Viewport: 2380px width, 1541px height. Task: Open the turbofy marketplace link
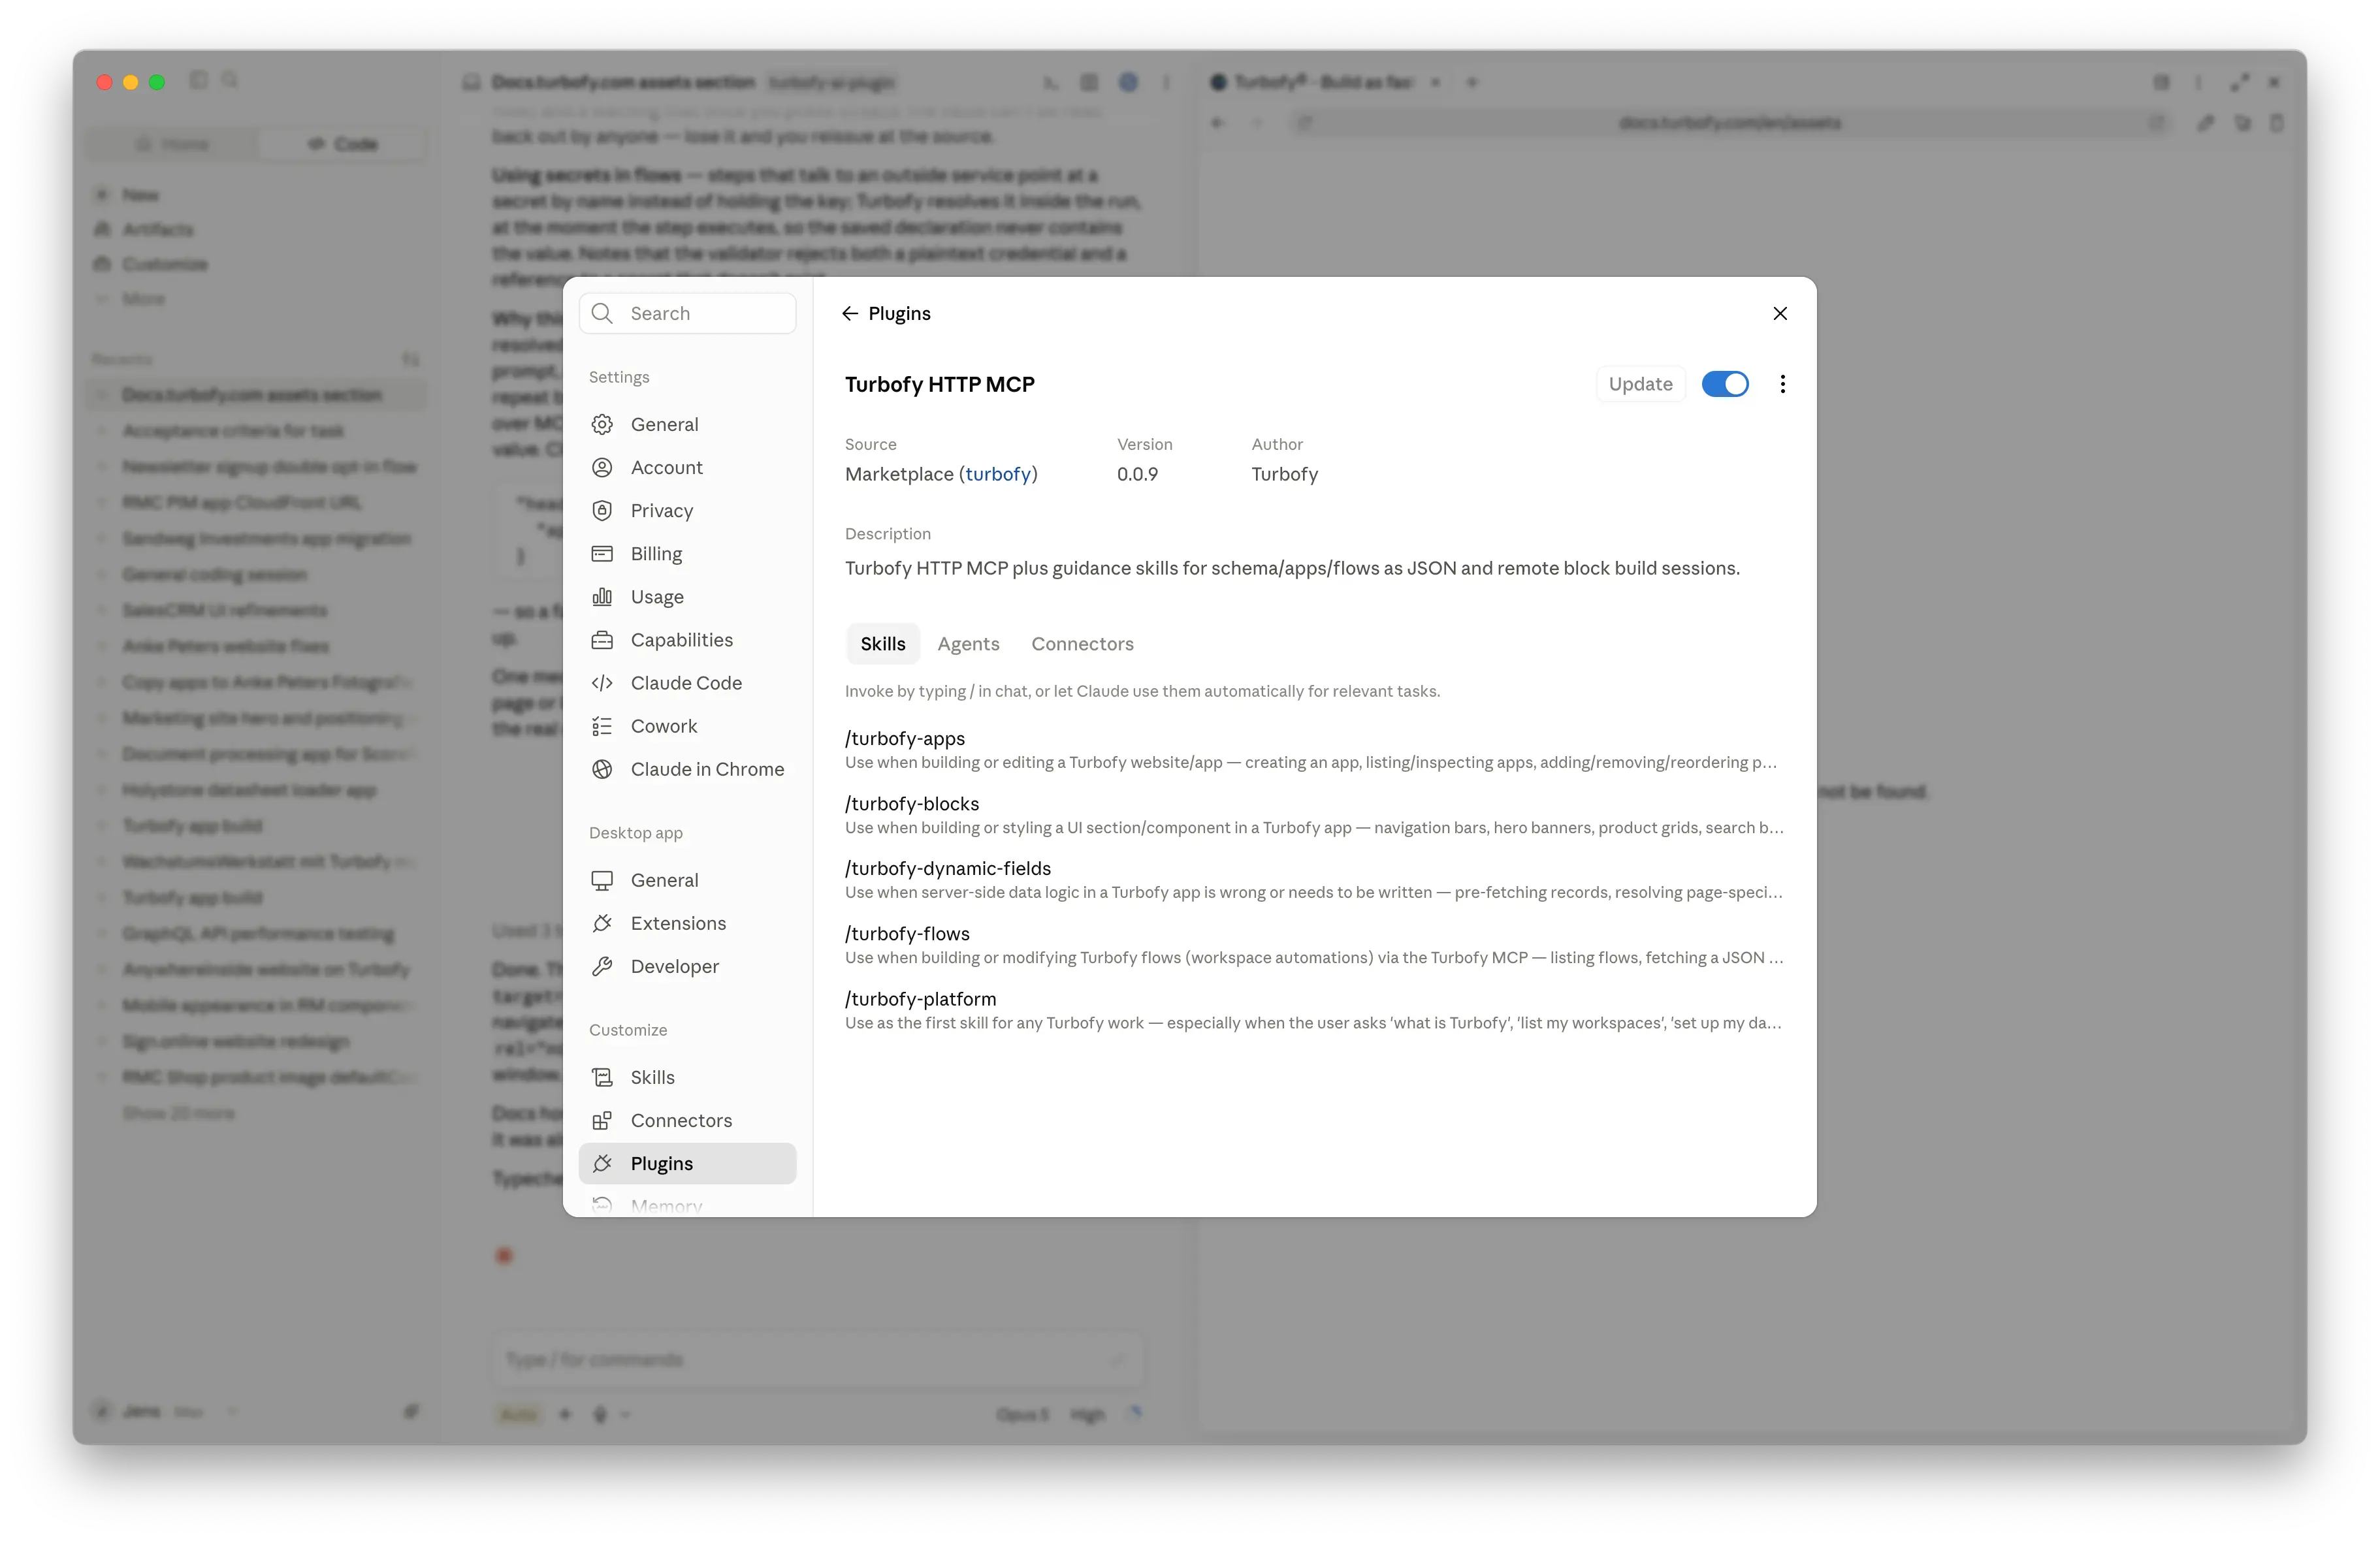click(998, 474)
